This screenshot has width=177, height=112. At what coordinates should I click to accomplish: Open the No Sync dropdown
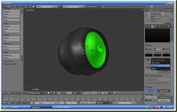[x=104, y=103]
